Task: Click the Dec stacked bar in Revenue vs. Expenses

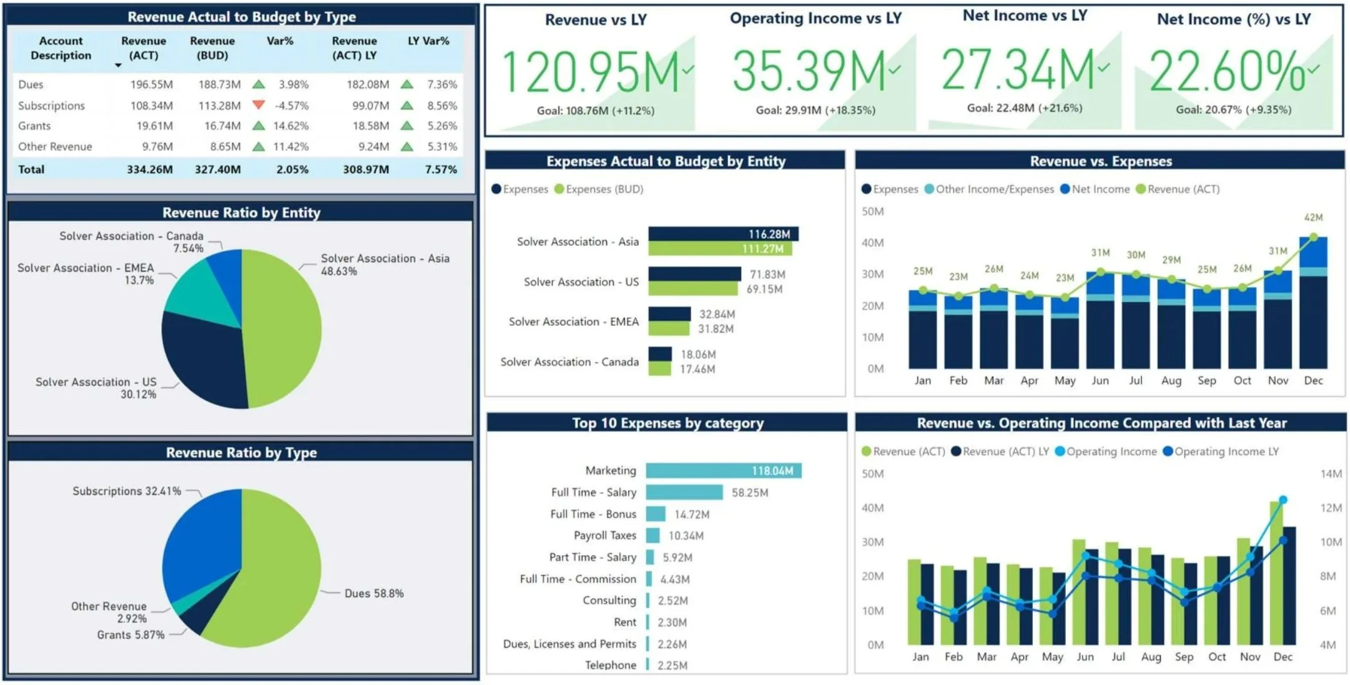Action: point(1313,303)
